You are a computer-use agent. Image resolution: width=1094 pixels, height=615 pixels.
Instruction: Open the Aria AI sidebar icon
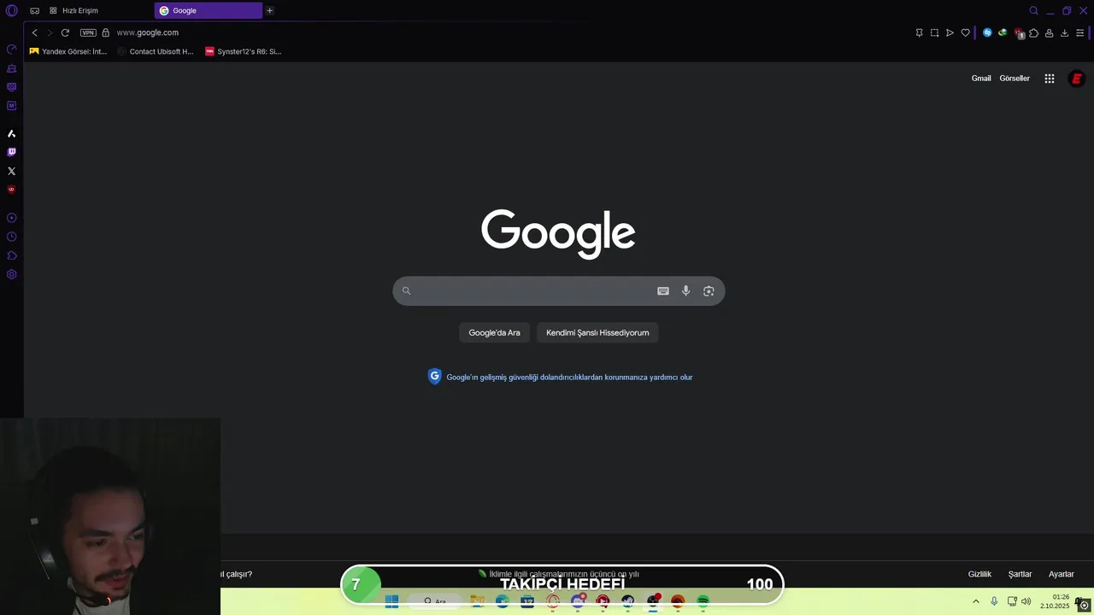11,133
